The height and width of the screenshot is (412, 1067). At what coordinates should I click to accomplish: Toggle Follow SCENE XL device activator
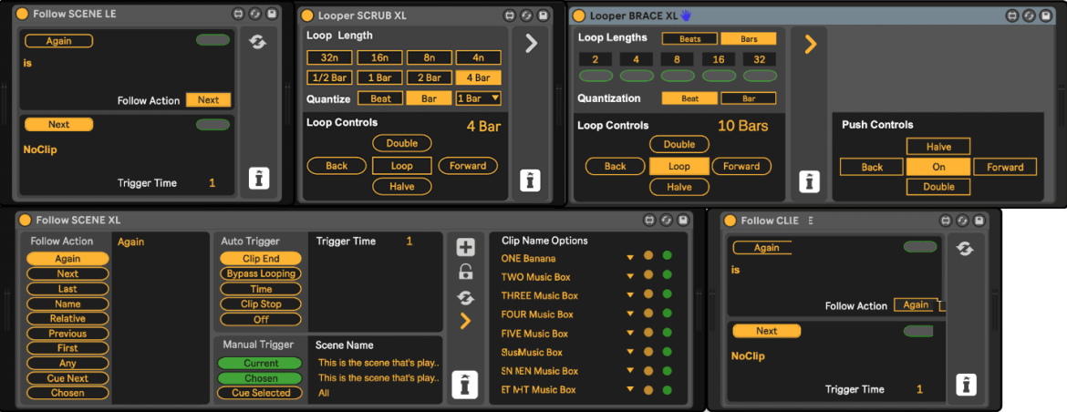(25, 221)
